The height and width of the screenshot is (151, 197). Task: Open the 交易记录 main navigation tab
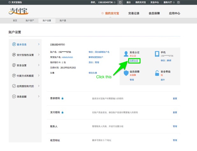134,13
